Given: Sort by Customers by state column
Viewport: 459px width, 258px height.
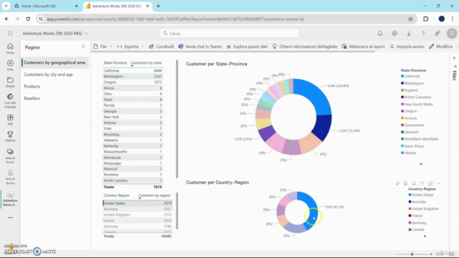Looking at the screenshot, I should pos(146,62).
